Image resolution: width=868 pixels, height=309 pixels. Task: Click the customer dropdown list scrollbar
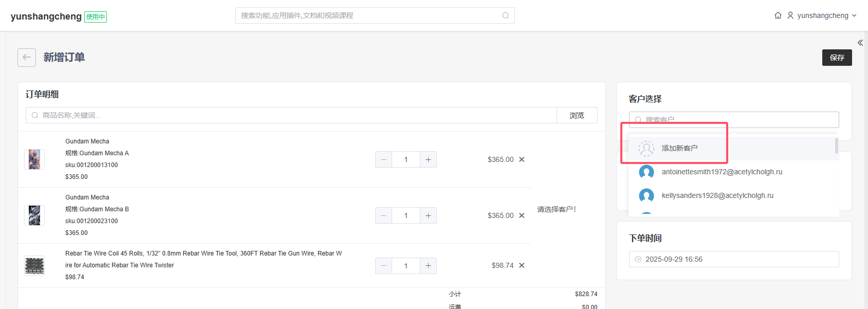pyautogui.click(x=836, y=146)
